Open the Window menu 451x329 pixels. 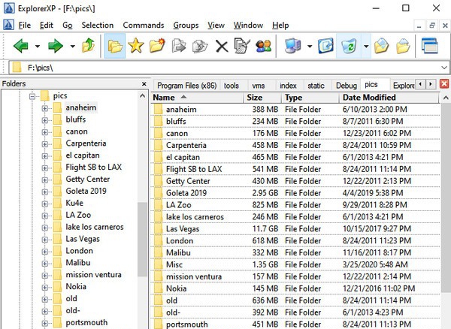pyautogui.click(x=248, y=26)
